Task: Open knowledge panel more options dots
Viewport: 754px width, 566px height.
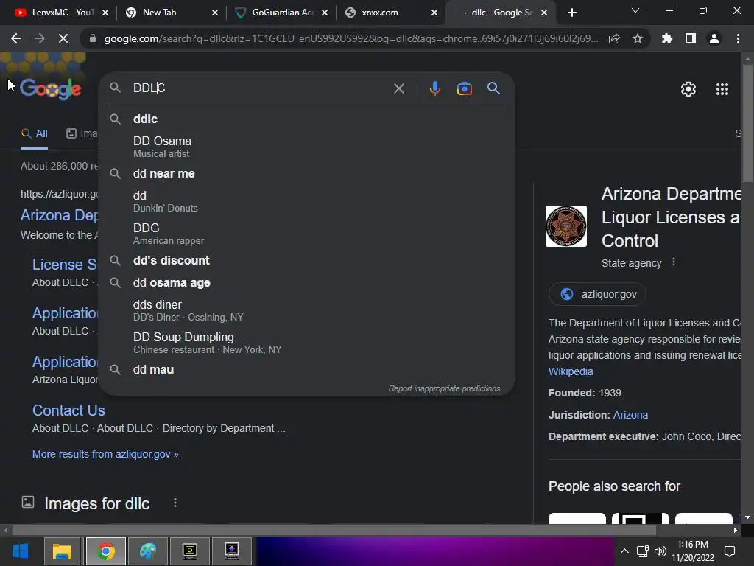Action: pyautogui.click(x=673, y=262)
